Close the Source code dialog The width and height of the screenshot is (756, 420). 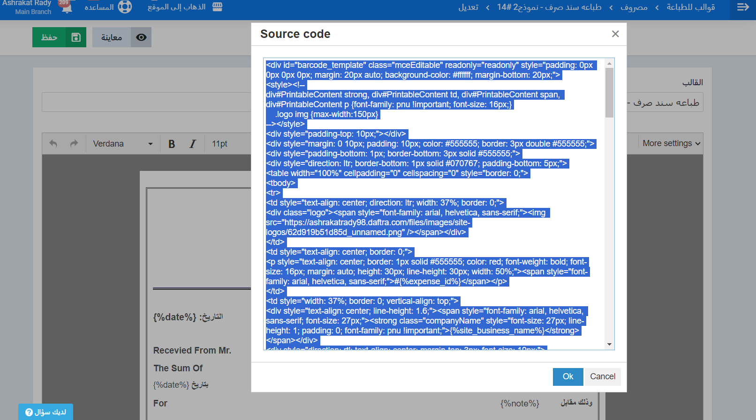615,34
